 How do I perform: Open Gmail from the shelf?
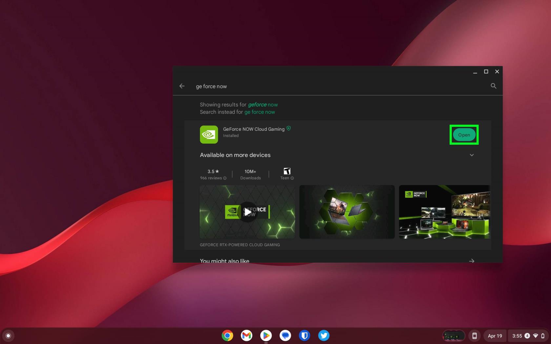[247, 335]
